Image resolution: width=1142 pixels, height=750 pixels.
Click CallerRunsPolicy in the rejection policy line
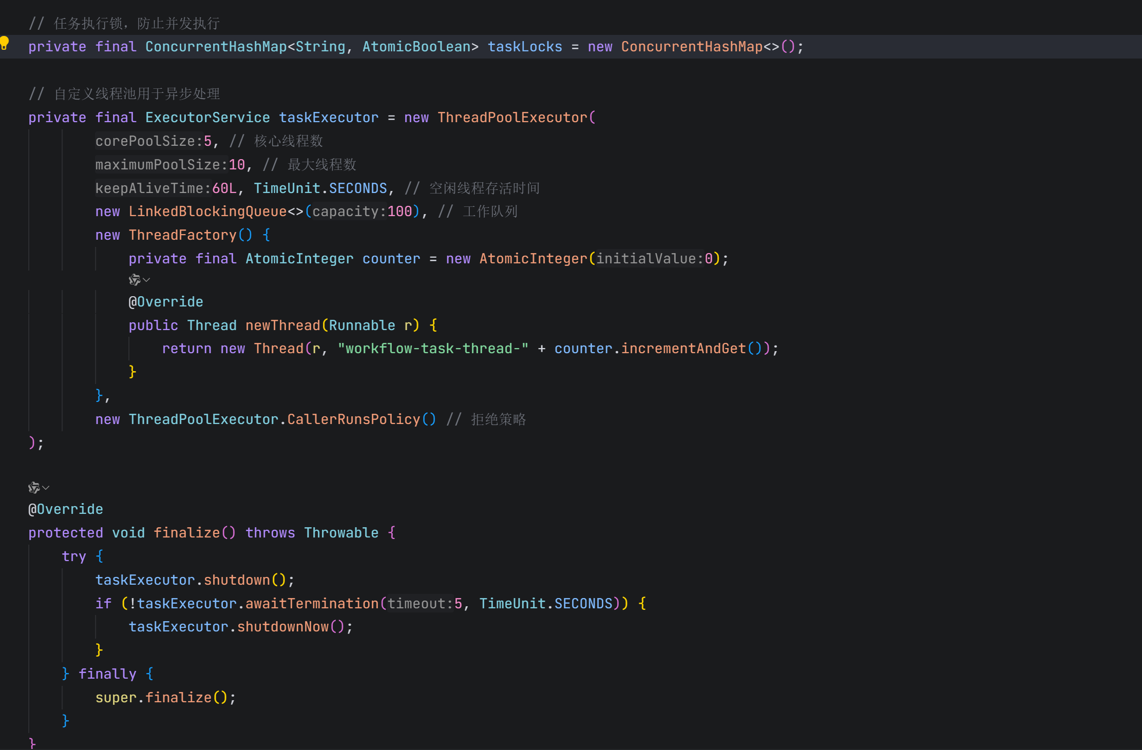point(354,419)
